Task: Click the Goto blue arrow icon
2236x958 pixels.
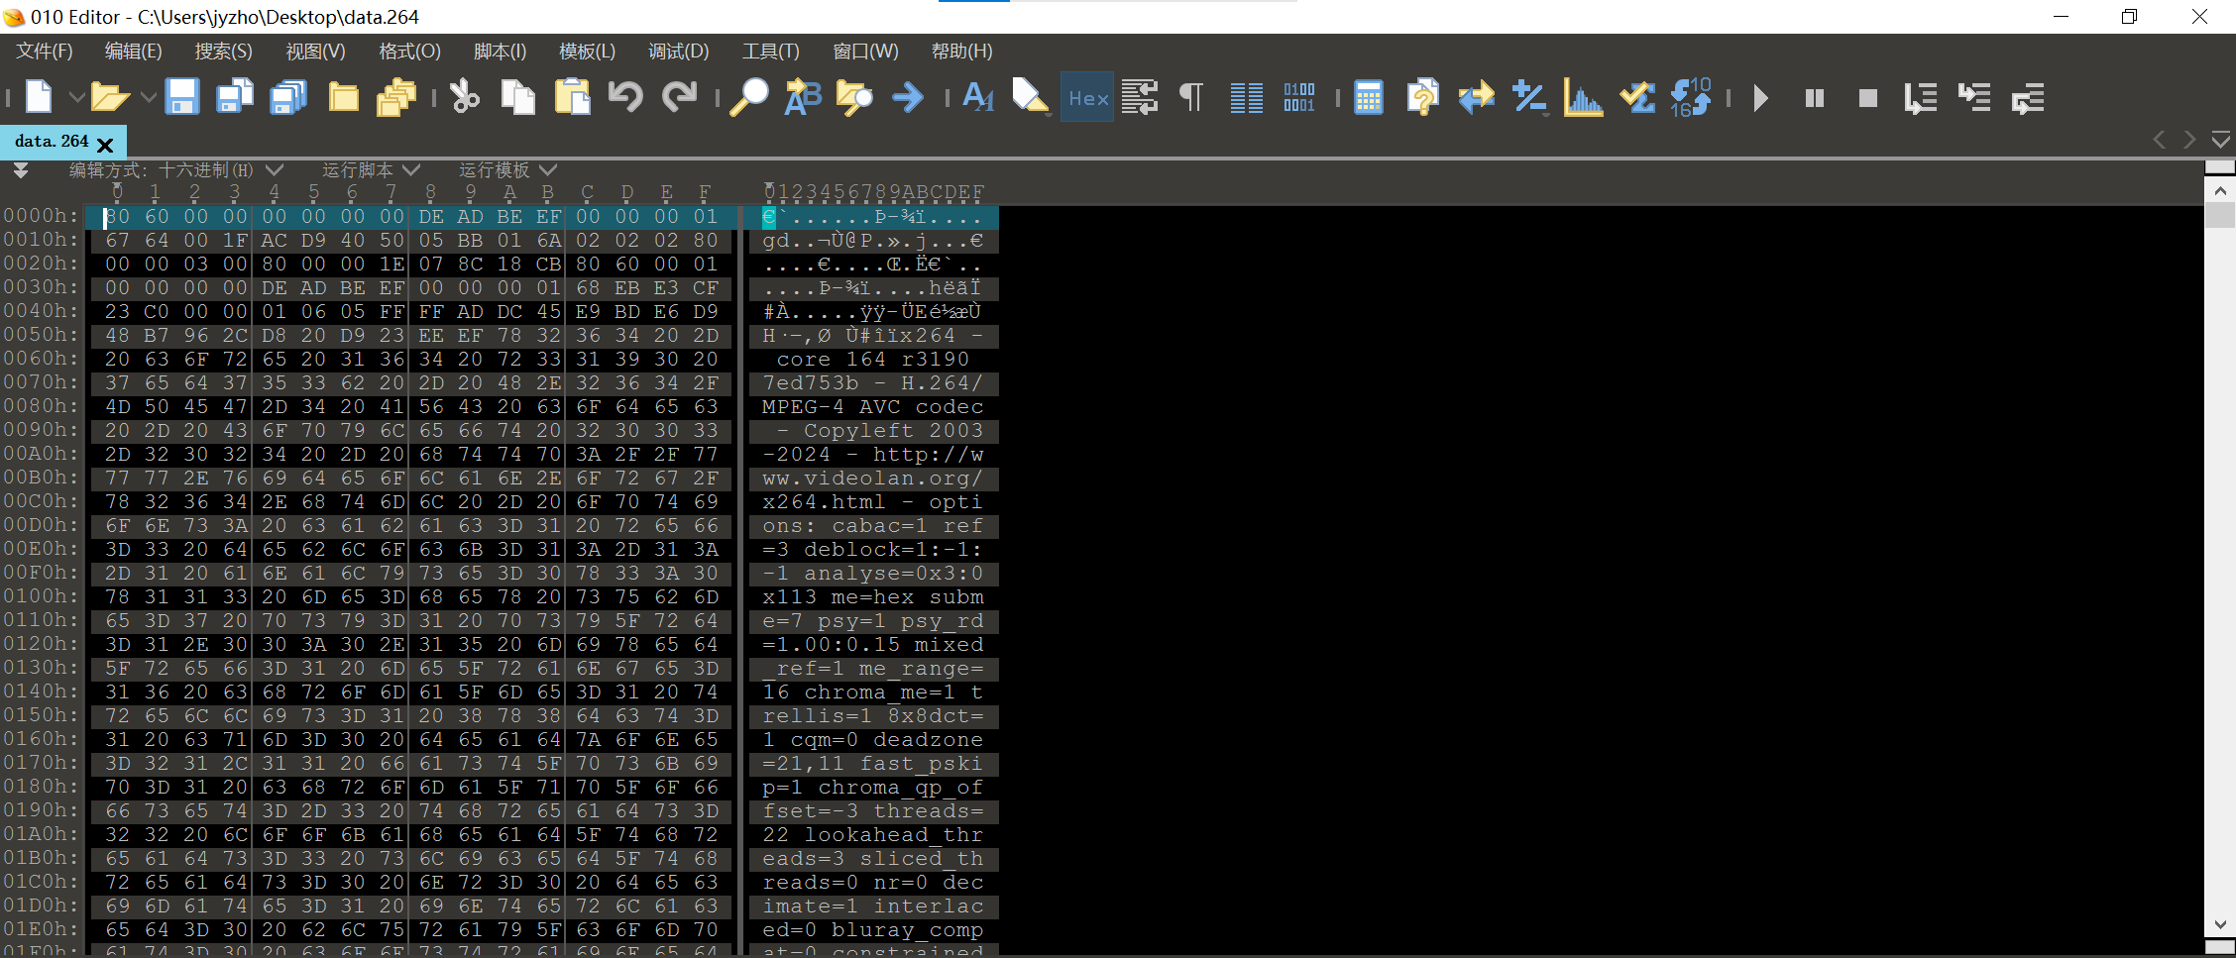Action: pos(908,97)
